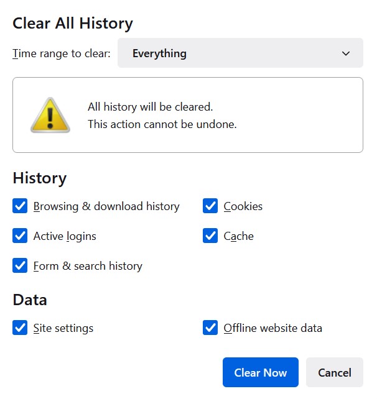Viewport: 377px width, 399px height.
Task: Click the 'Offline website data' label text
Action: pyautogui.click(x=272, y=328)
